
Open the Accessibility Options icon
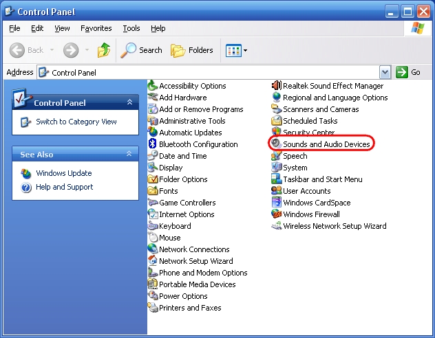click(x=153, y=86)
